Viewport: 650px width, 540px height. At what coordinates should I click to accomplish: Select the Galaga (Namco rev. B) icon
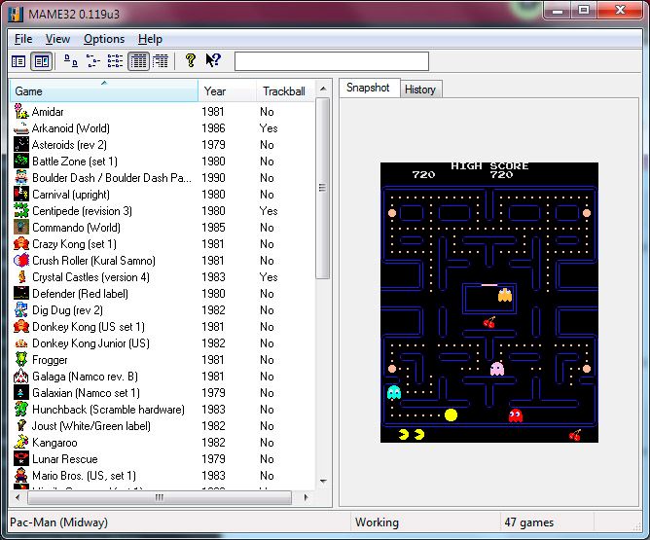point(21,377)
